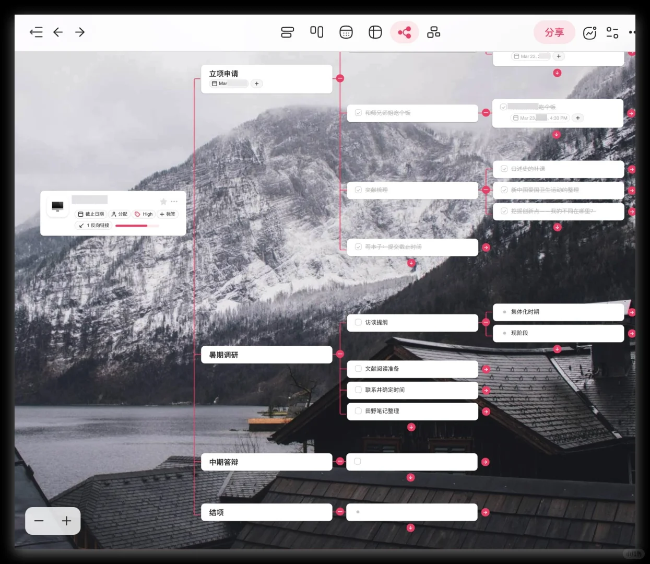Open the view options filter icon

point(612,33)
